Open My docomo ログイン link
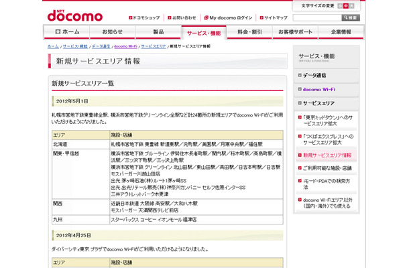The height and width of the screenshot is (268, 409). point(228,17)
